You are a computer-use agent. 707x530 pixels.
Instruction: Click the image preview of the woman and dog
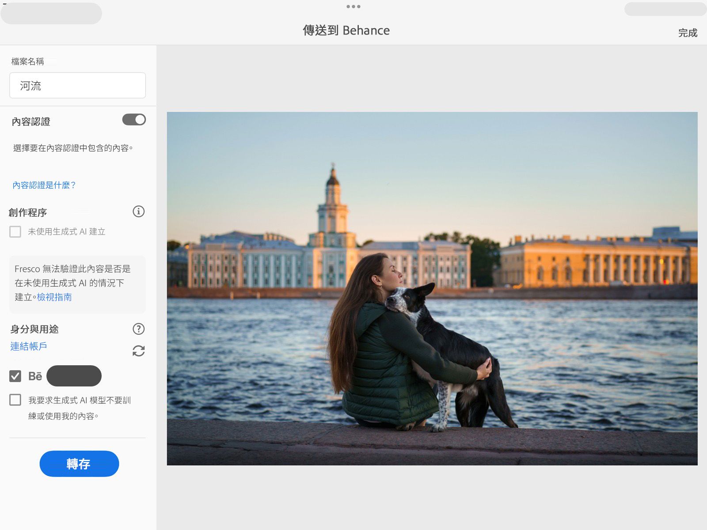(432, 288)
